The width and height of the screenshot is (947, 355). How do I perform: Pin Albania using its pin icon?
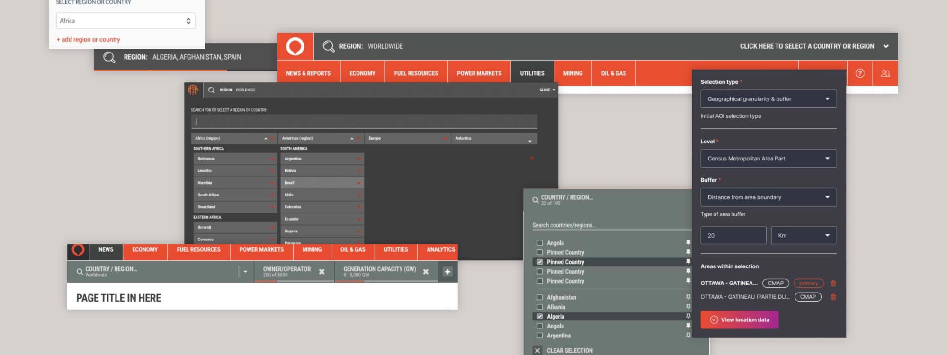coord(688,307)
